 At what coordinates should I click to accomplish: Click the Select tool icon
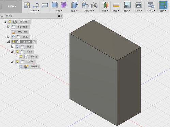[x=163, y=5]
